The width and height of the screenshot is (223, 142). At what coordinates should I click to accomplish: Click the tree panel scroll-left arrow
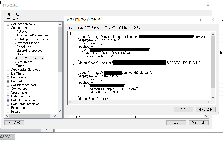(7, 116)
